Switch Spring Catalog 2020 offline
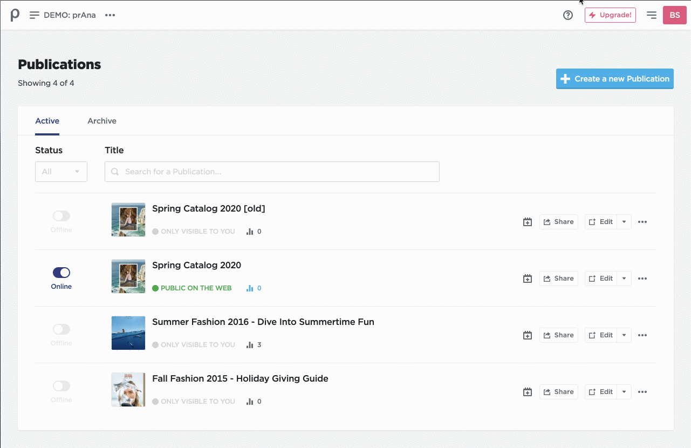This screenshot has height=448, width=691. (x=61, y=273)
